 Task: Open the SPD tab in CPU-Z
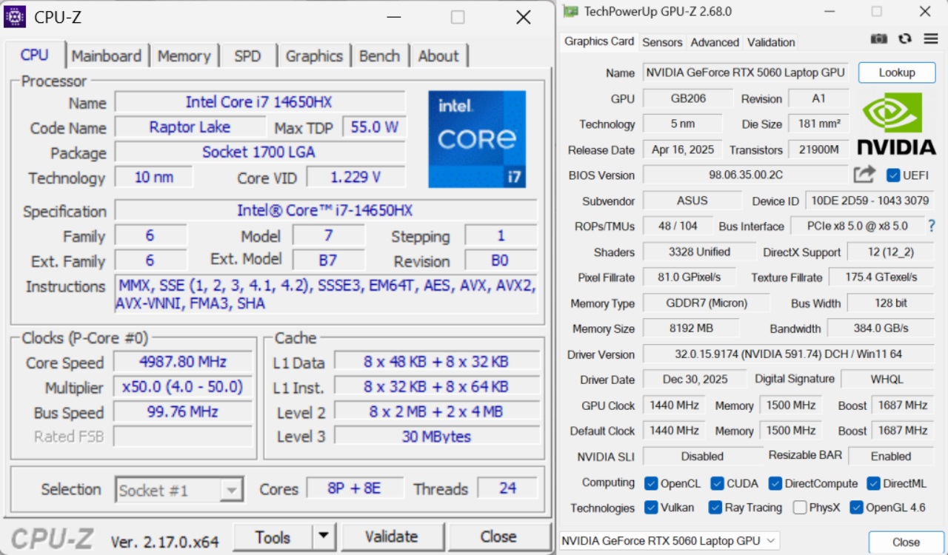(248, 55)
